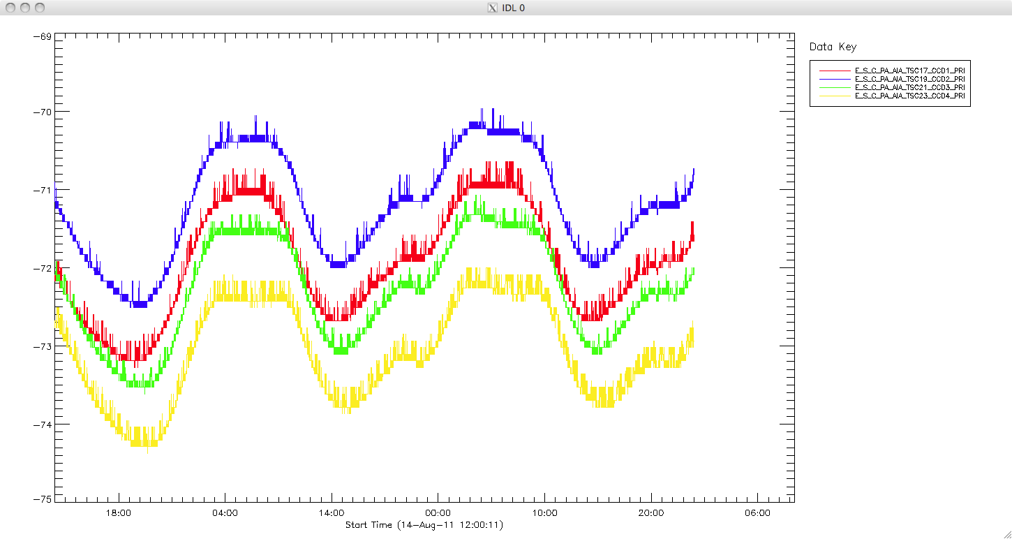
Task: Click the 18:00 tick label on time axis
Action: [118, 513]
